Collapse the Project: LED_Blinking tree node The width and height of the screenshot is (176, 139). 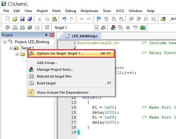(5, 42)
